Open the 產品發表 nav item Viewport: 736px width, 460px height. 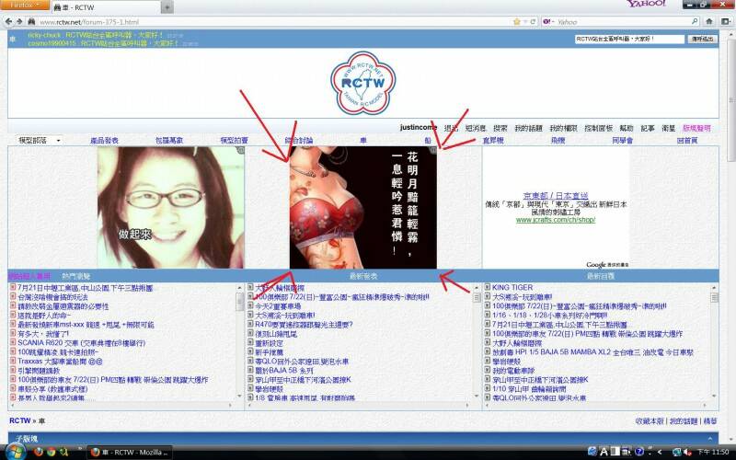pos(104,141)
